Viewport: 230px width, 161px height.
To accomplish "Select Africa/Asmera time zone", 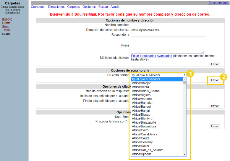I will (157, 99).
